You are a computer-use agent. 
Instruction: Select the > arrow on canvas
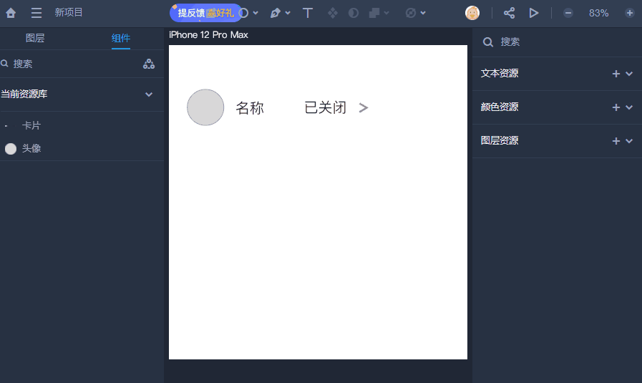click(x=363, y=107)
